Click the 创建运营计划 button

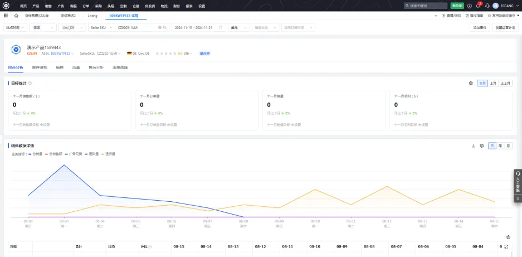click(505, 28)
